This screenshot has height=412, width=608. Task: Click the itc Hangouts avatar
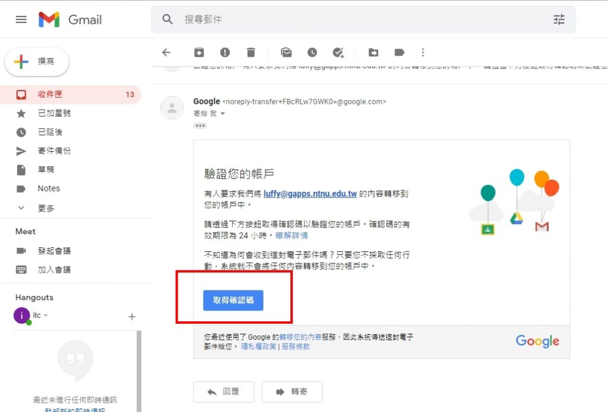pos(22,315)
